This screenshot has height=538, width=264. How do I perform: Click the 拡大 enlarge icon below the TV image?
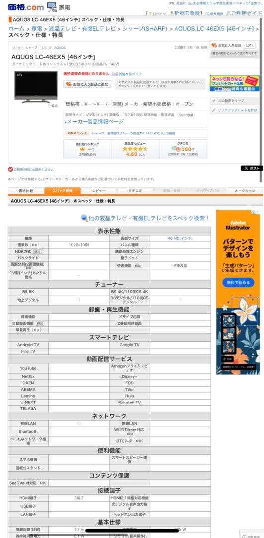click(53, 105)
